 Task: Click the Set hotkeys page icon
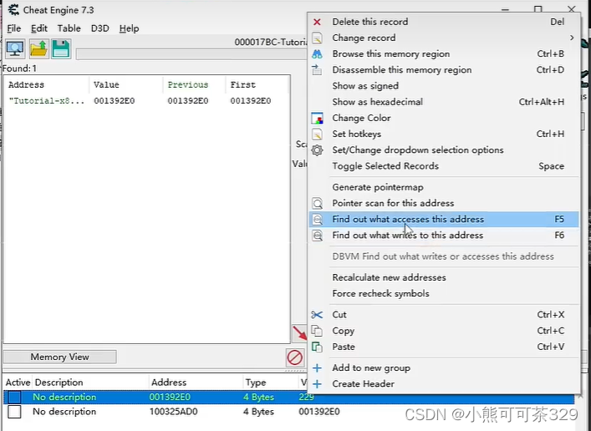coord(317,134)
